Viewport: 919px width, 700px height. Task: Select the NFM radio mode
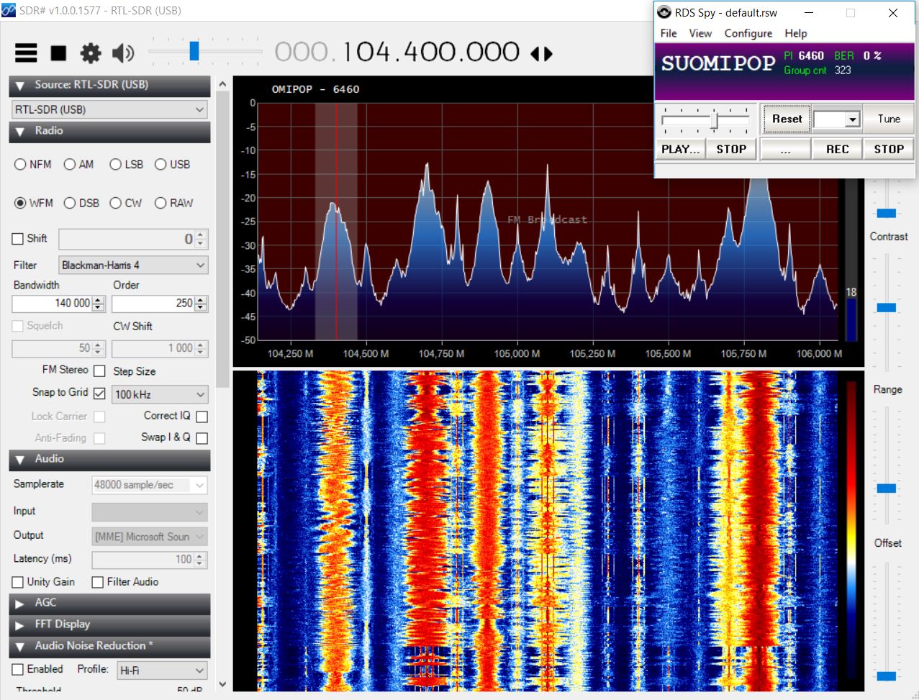click(20, 165)
